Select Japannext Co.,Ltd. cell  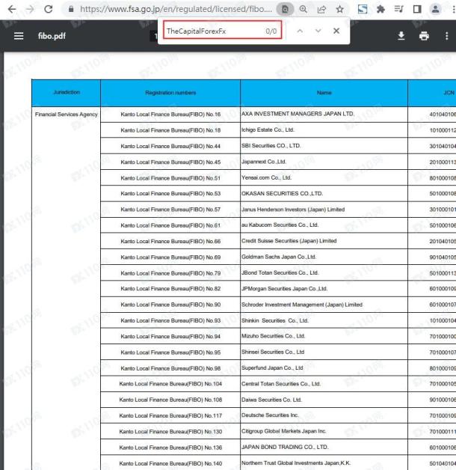(x=324, y=162)
